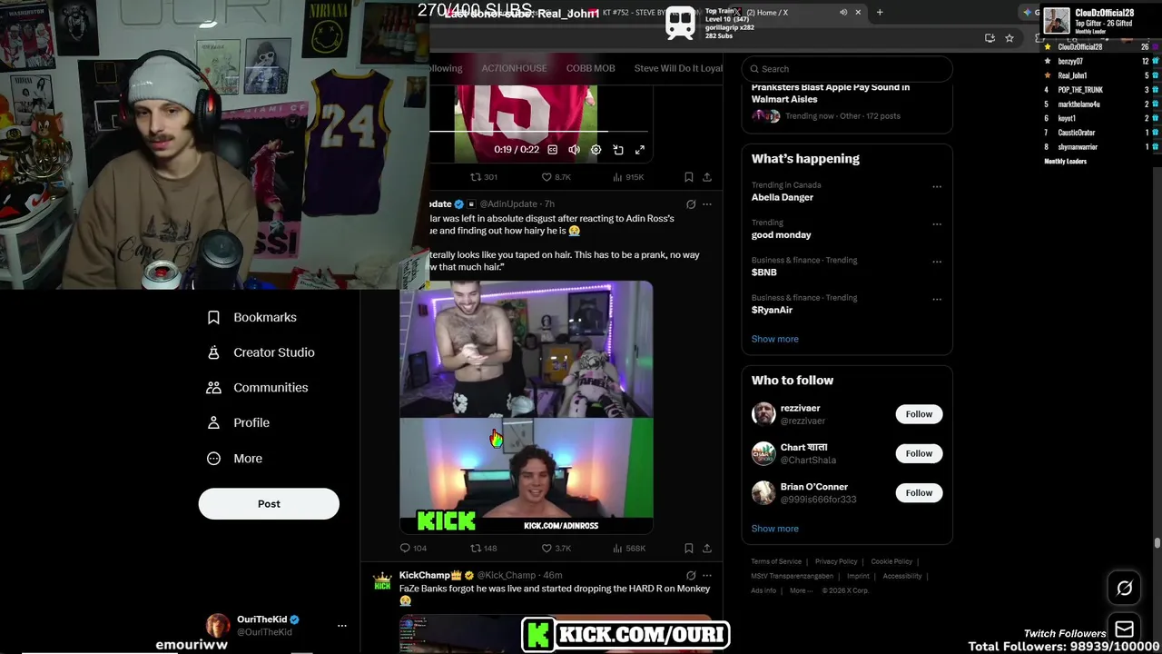1162x654 pixels.
Task: Switch to Steve Will Do It Loyal tab
Action: pos(678,69)
